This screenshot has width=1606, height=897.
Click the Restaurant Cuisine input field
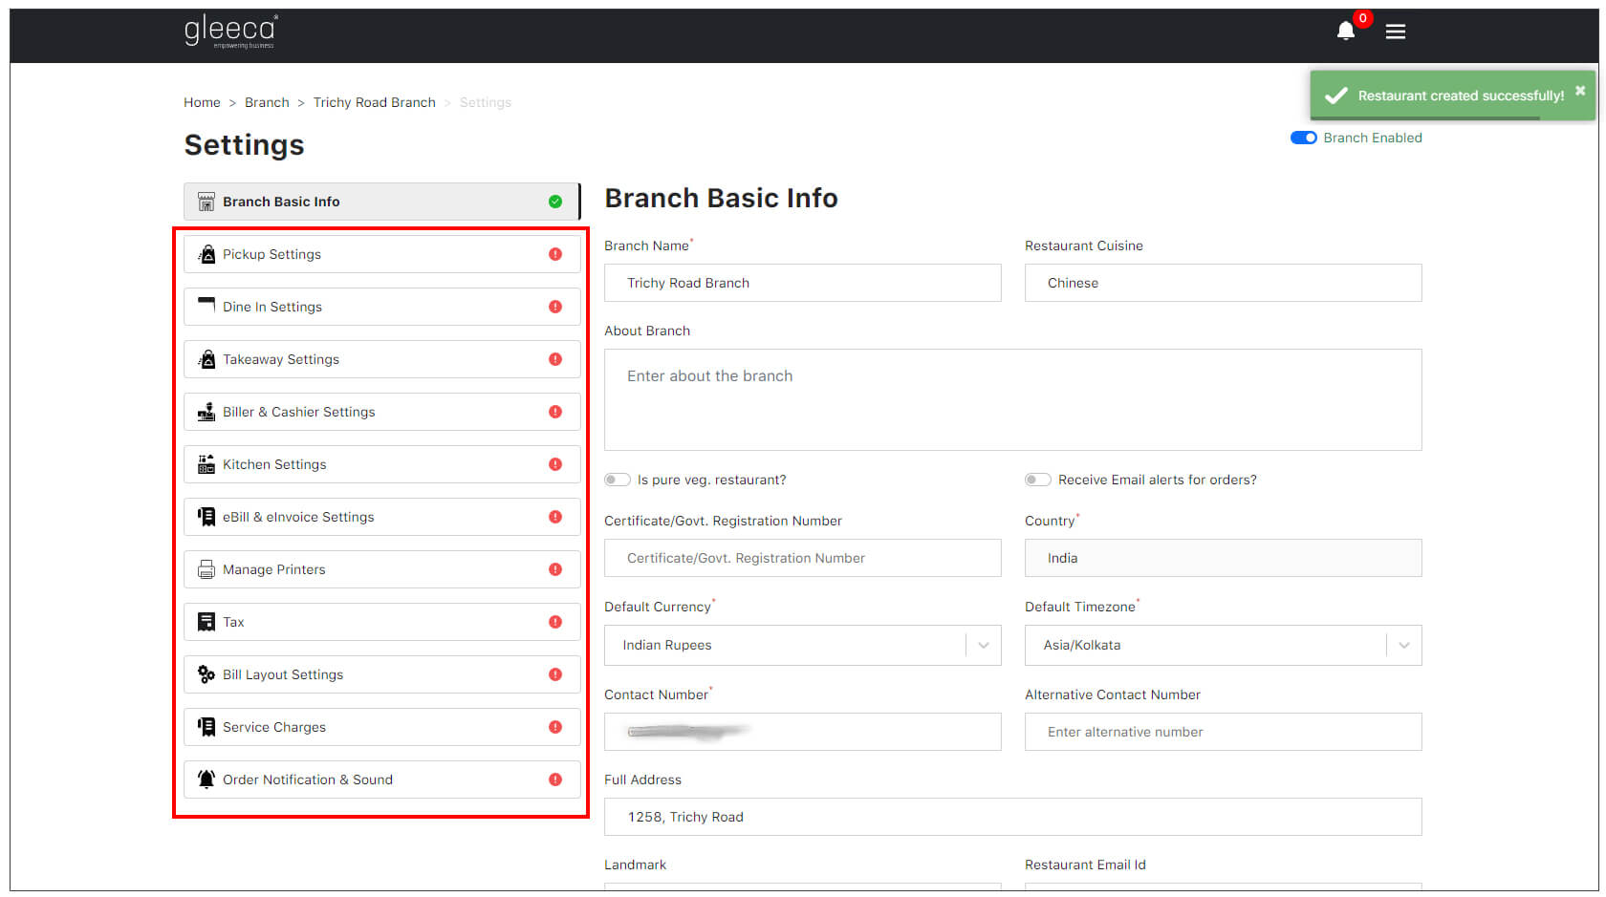[1224, 283]
